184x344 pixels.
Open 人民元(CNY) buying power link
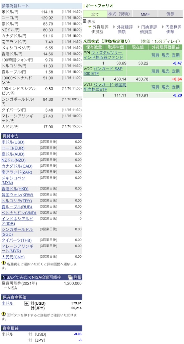[13, 257]
